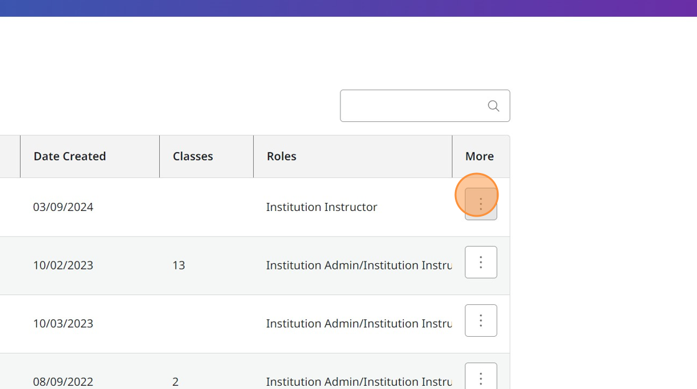This screenshot has width=697, height=389.
Task: Sort by the Date Created column header
Action: [70, 156]
